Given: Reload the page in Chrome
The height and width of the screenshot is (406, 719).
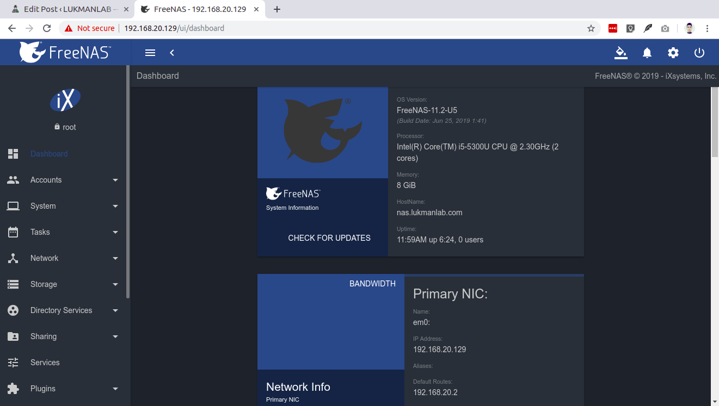Looking at the screenshot, I should 47,28.
